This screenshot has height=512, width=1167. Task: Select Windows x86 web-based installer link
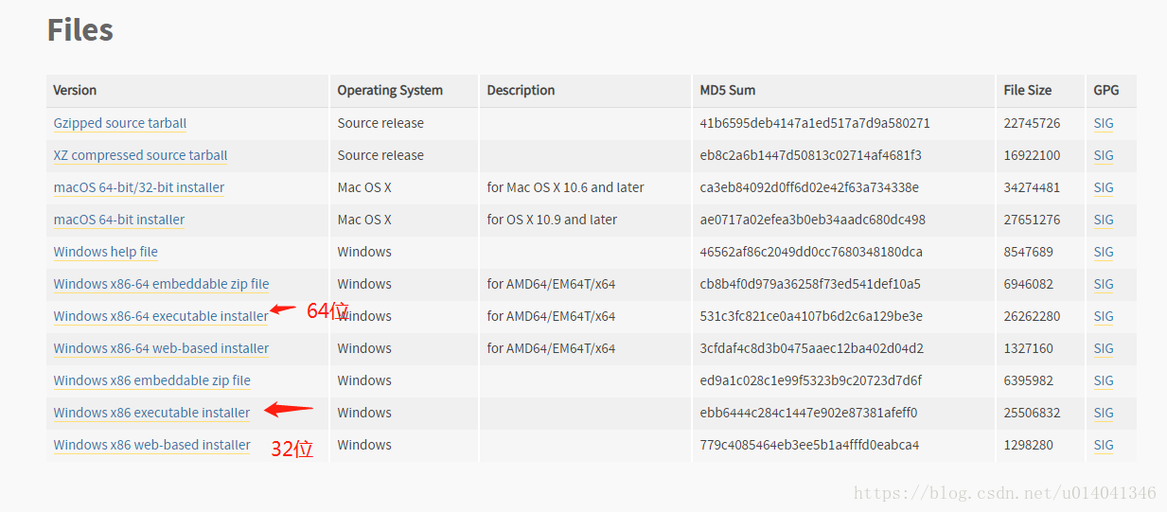pos(152,445)
